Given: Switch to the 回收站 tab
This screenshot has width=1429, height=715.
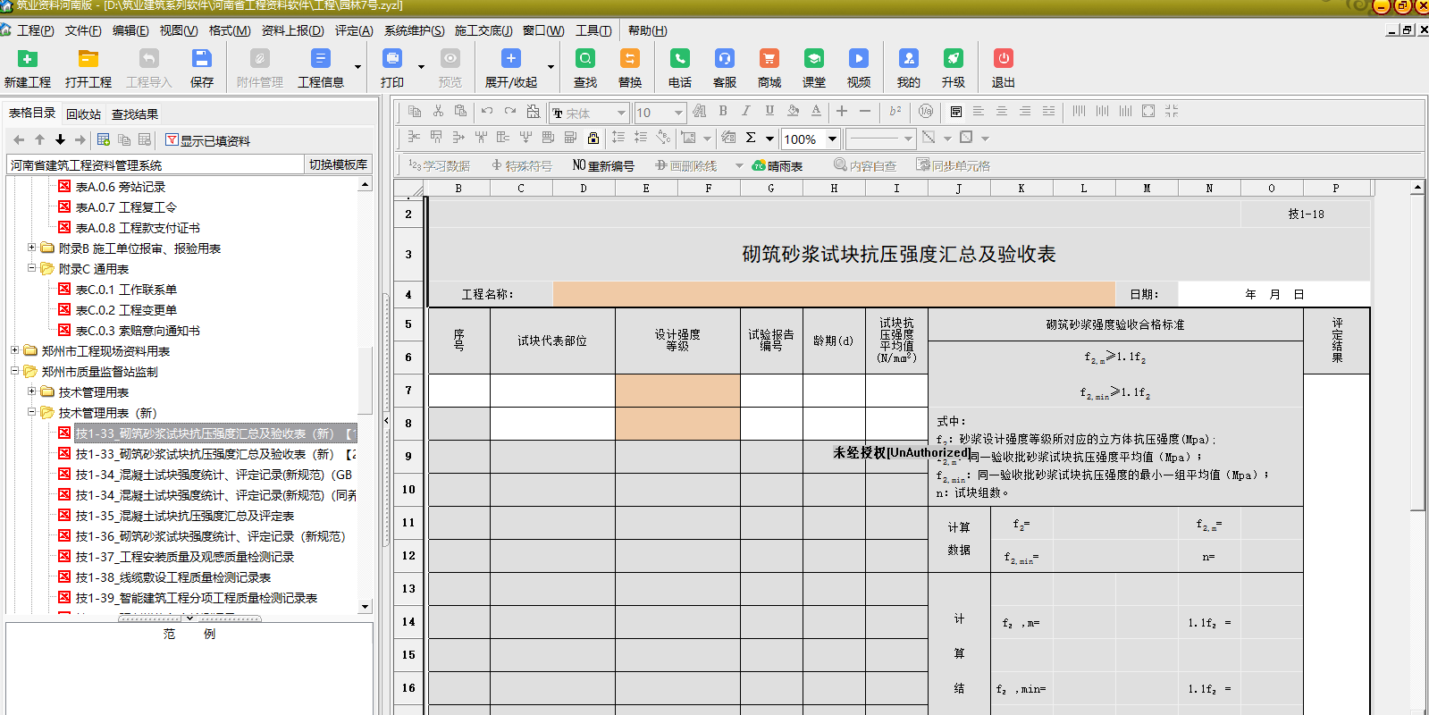Looking at the screenshot, I should pos(83,114).
